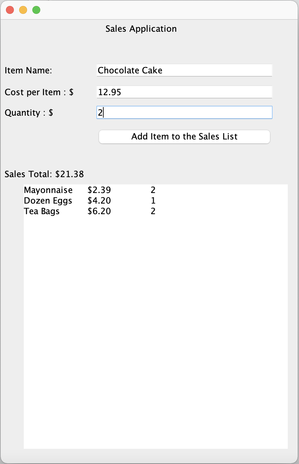299x464 pixels.
Task: Click the $4.20 price for Dozen Eggs
Action: tap(99, 201)
